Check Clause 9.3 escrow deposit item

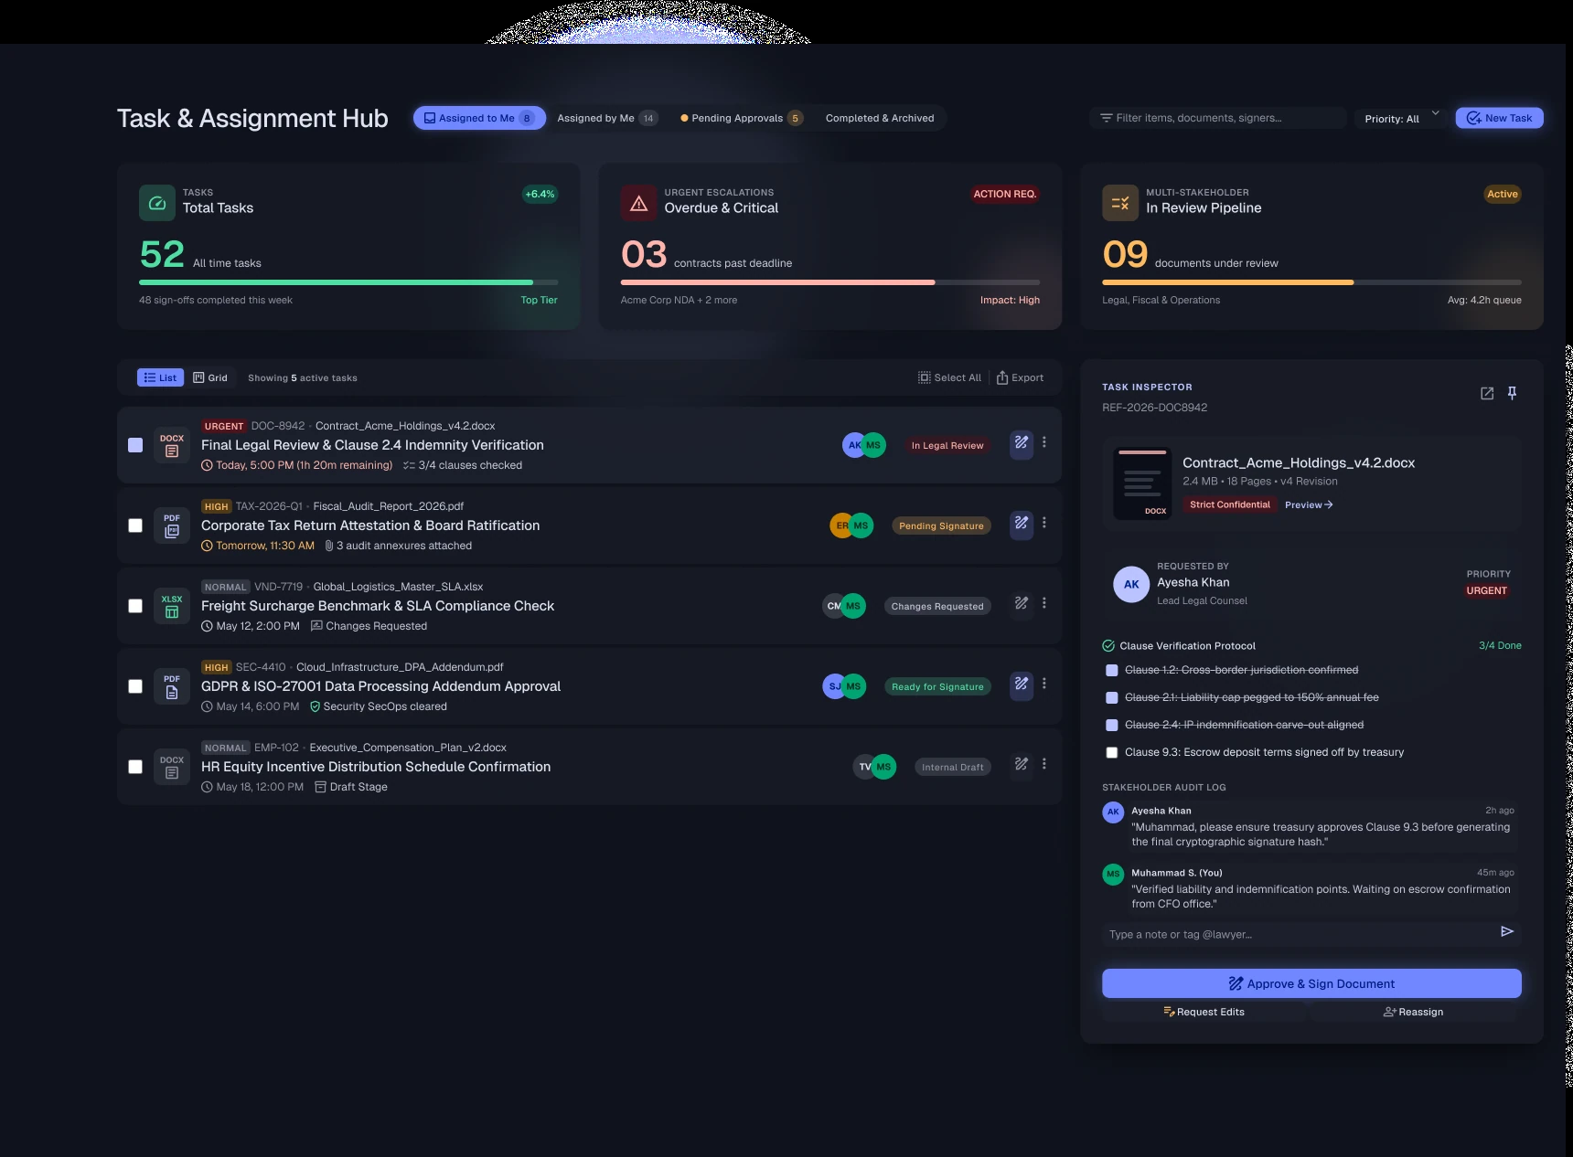[x=1112, y=752]
